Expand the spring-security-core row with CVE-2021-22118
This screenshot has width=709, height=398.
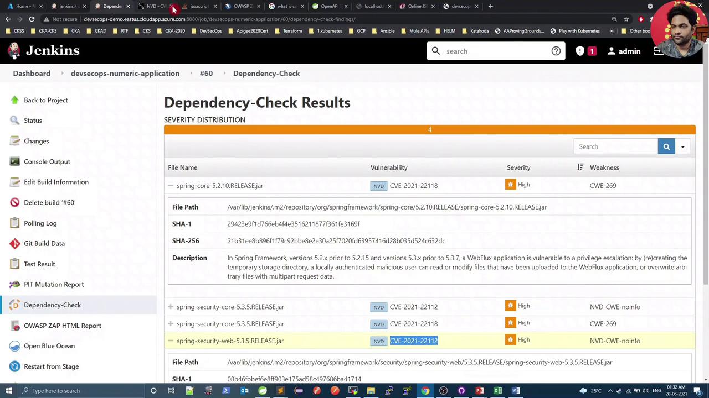tap(171, 324)
